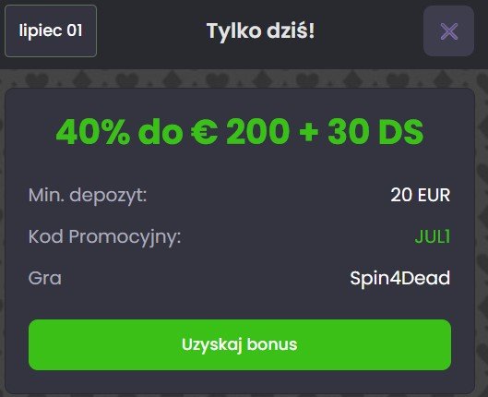The width and height of the screenshot is (488, 397).
Task: Close the promo popup with the X icon
Action: [x=448, y=30]
